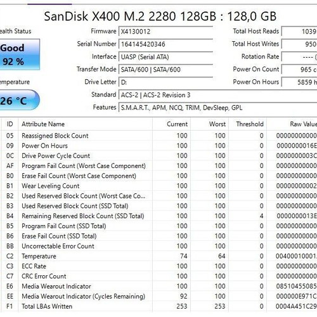
Task: Click threshold value 4 in Remaining Reserved row
Action: (261, 216)
